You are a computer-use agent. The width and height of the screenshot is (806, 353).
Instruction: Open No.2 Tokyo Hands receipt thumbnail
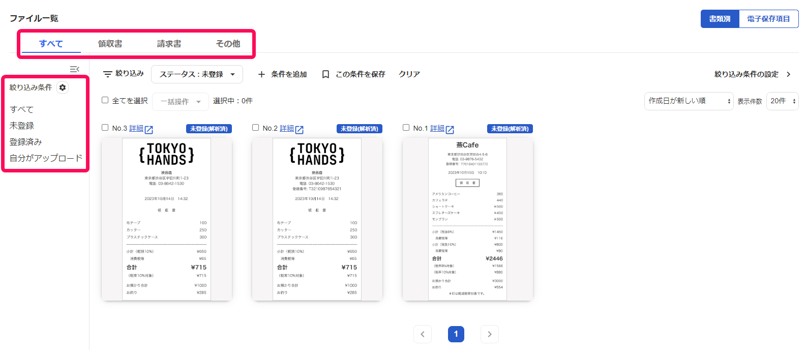point(317,219)
